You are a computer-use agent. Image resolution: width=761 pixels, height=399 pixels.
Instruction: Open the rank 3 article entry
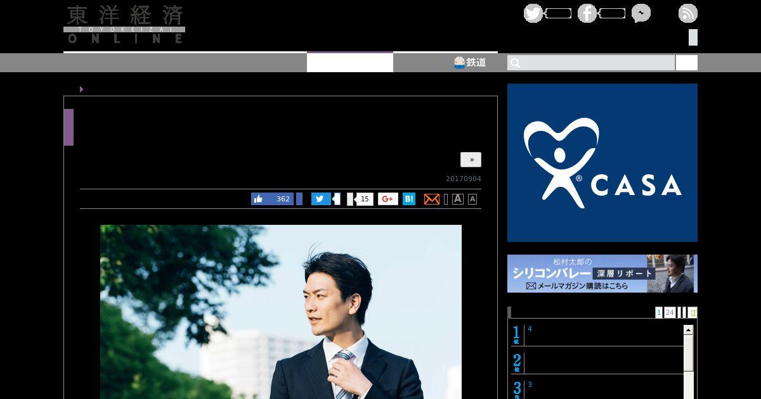[597, 389]
